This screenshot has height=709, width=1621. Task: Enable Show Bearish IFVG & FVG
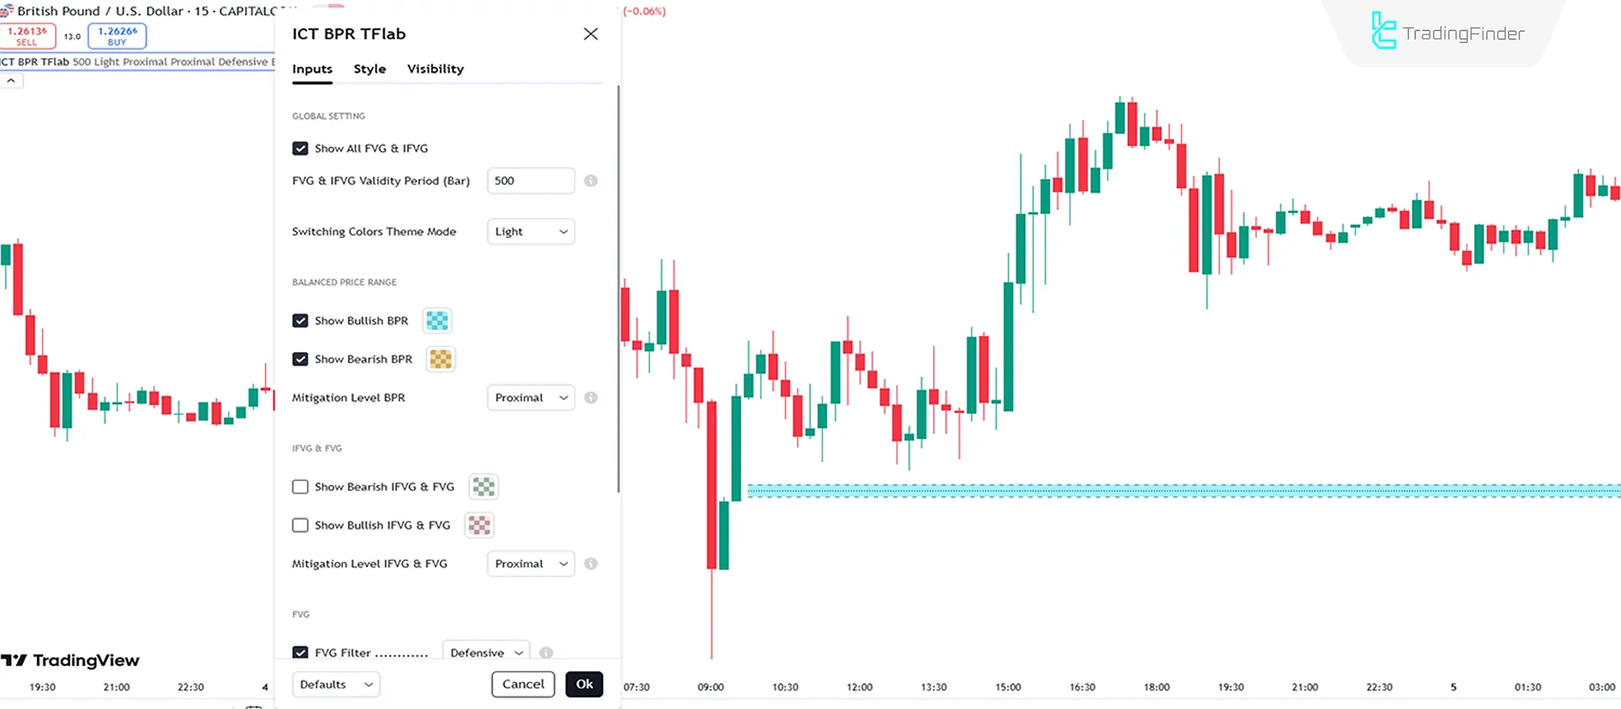coord(300,486)
